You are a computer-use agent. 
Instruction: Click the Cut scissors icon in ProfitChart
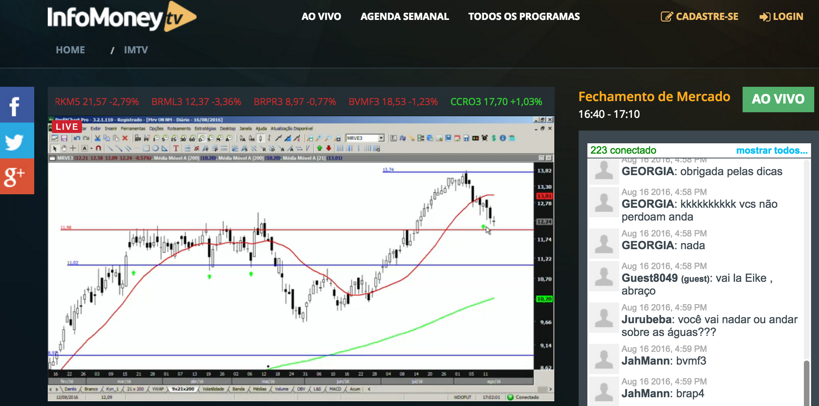97,138
